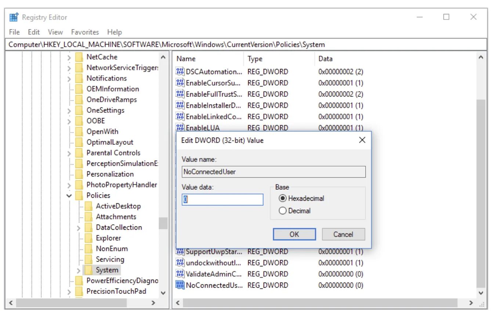Expand the OOBE tree node
Viewport: 492px width, 317px height.
tap(69, 121)
